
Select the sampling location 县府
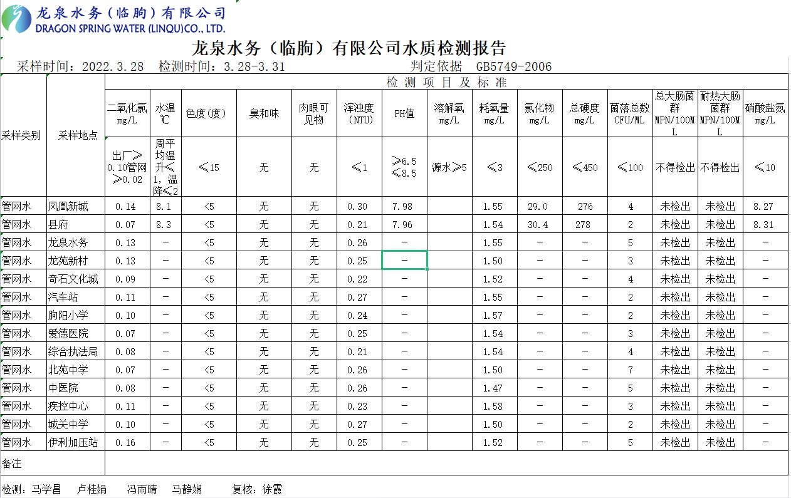tap(76, 224)
